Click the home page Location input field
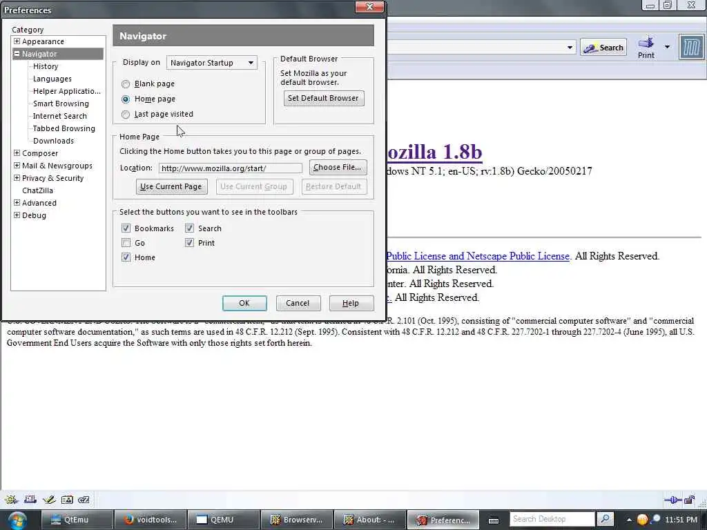The height and width of the screenshot is (530, 707). click(231, 168)
